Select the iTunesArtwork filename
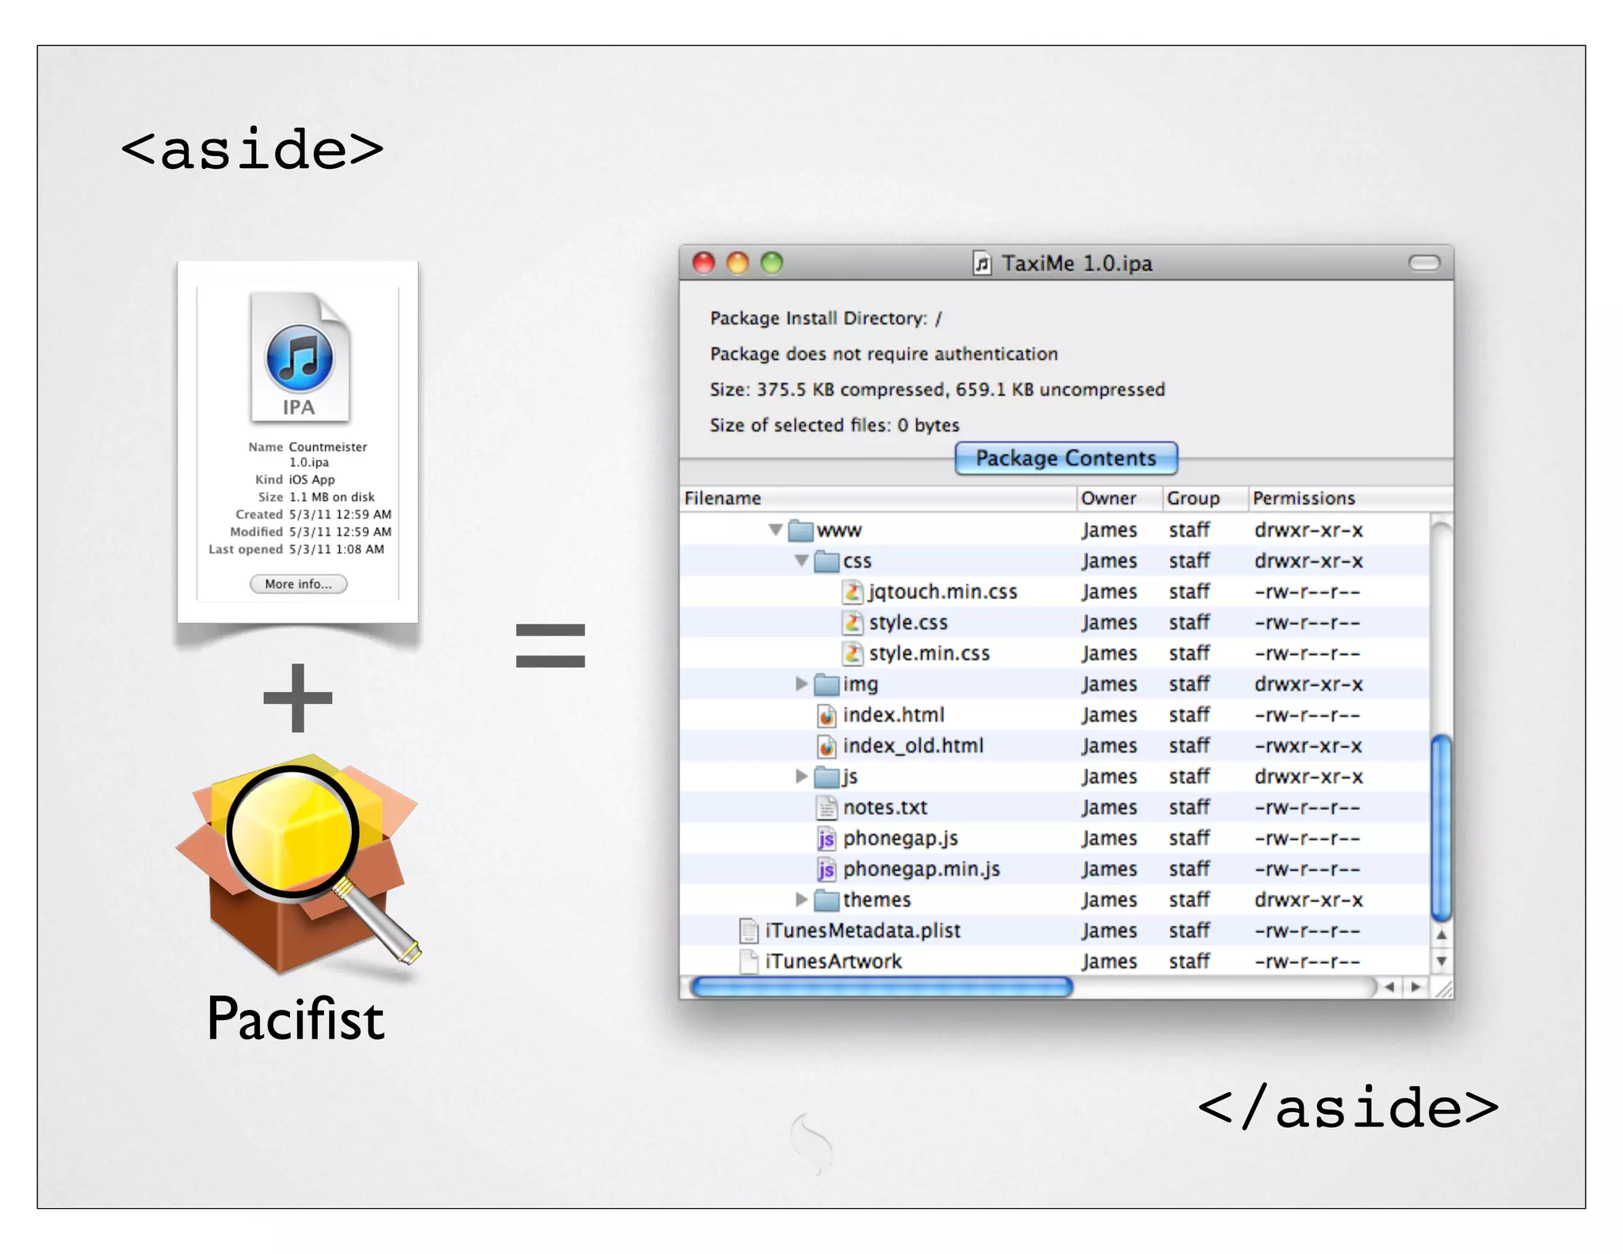This screenshot has width=1623, height=1254. click(834, 962)
